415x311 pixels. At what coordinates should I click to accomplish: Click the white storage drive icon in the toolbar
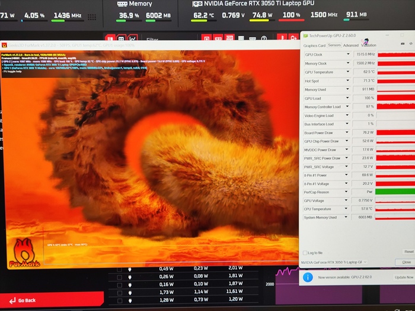[241, 38]
